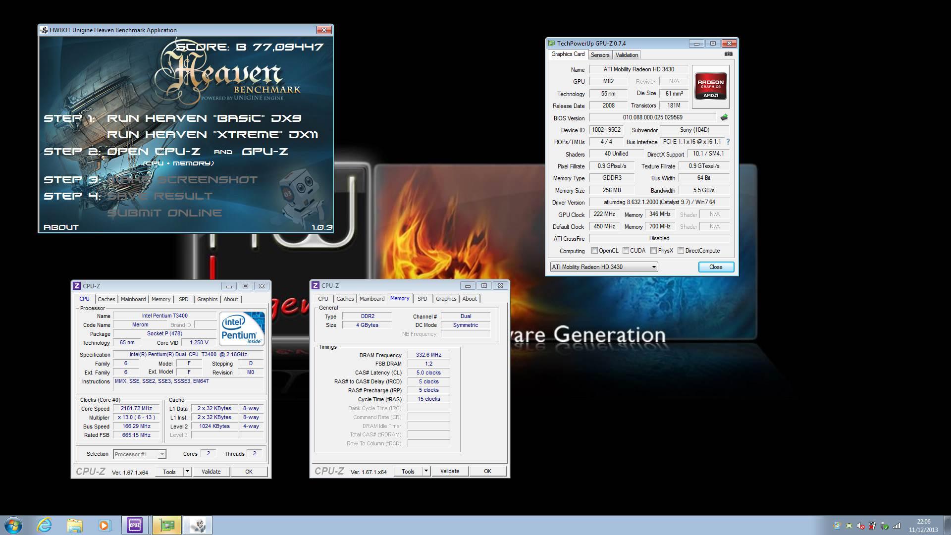Viewport: 951px width, 535px height.
Task: Click Run Heaven "Basic" DX9
Action: [204, 118]
